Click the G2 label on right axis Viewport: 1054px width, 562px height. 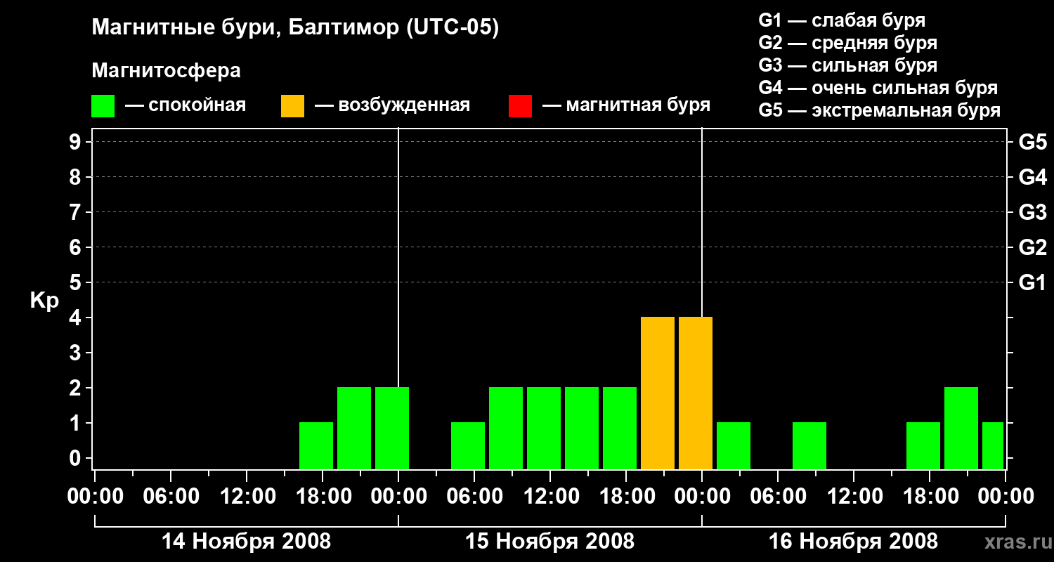click(1032, 247)
